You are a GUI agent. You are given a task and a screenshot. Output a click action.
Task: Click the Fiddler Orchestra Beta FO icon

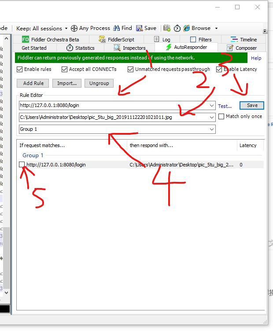(26, 39)
